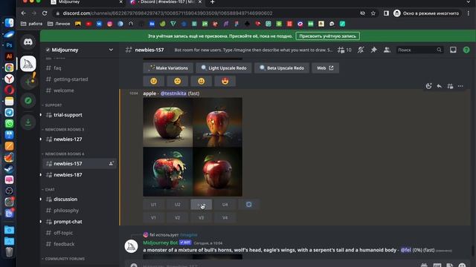Open Photoshop from the dock
The height and width of the screenshot is (267, 476).
(9, 44)
